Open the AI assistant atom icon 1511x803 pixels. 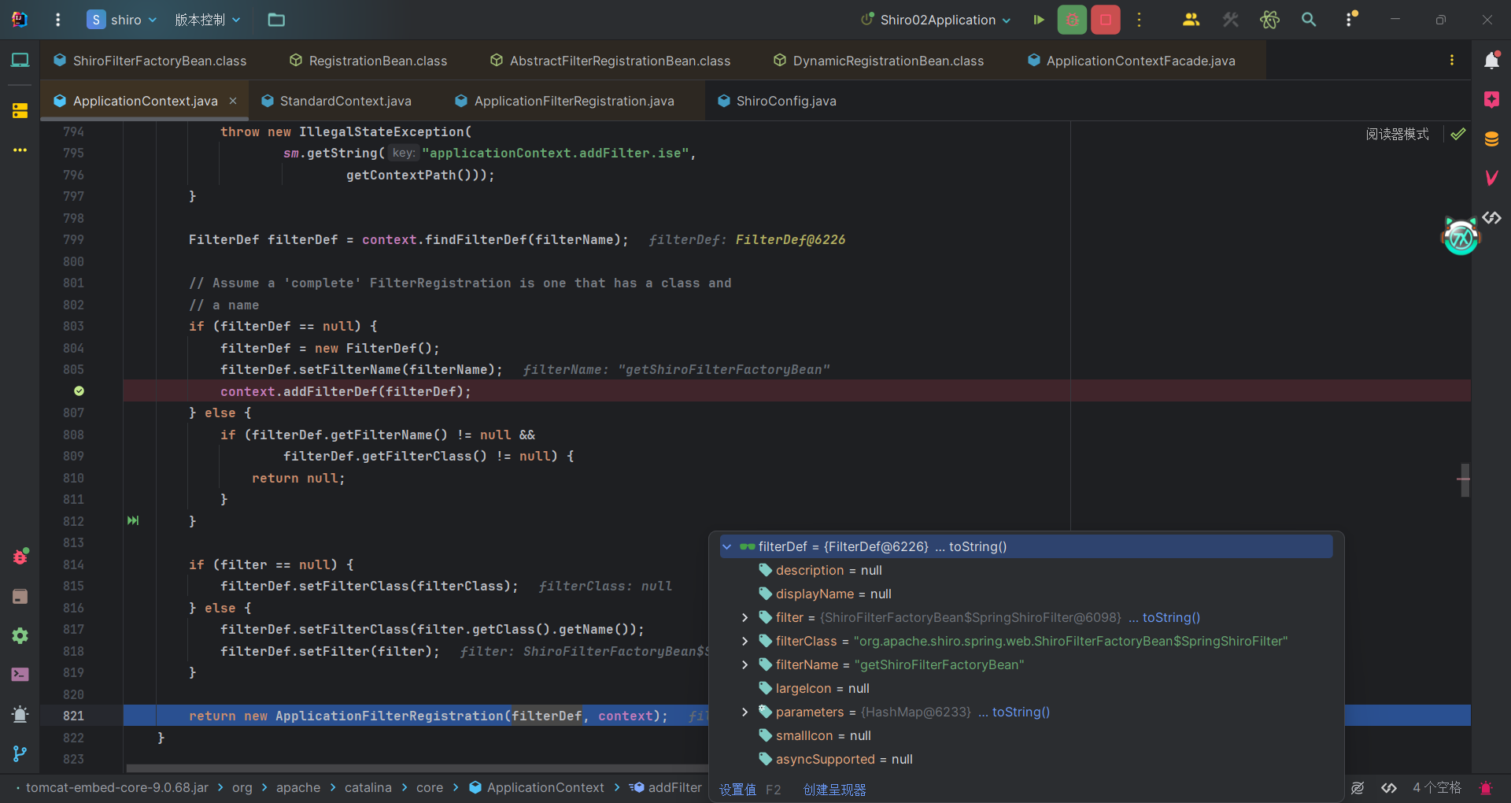(x=1269, y=20)
